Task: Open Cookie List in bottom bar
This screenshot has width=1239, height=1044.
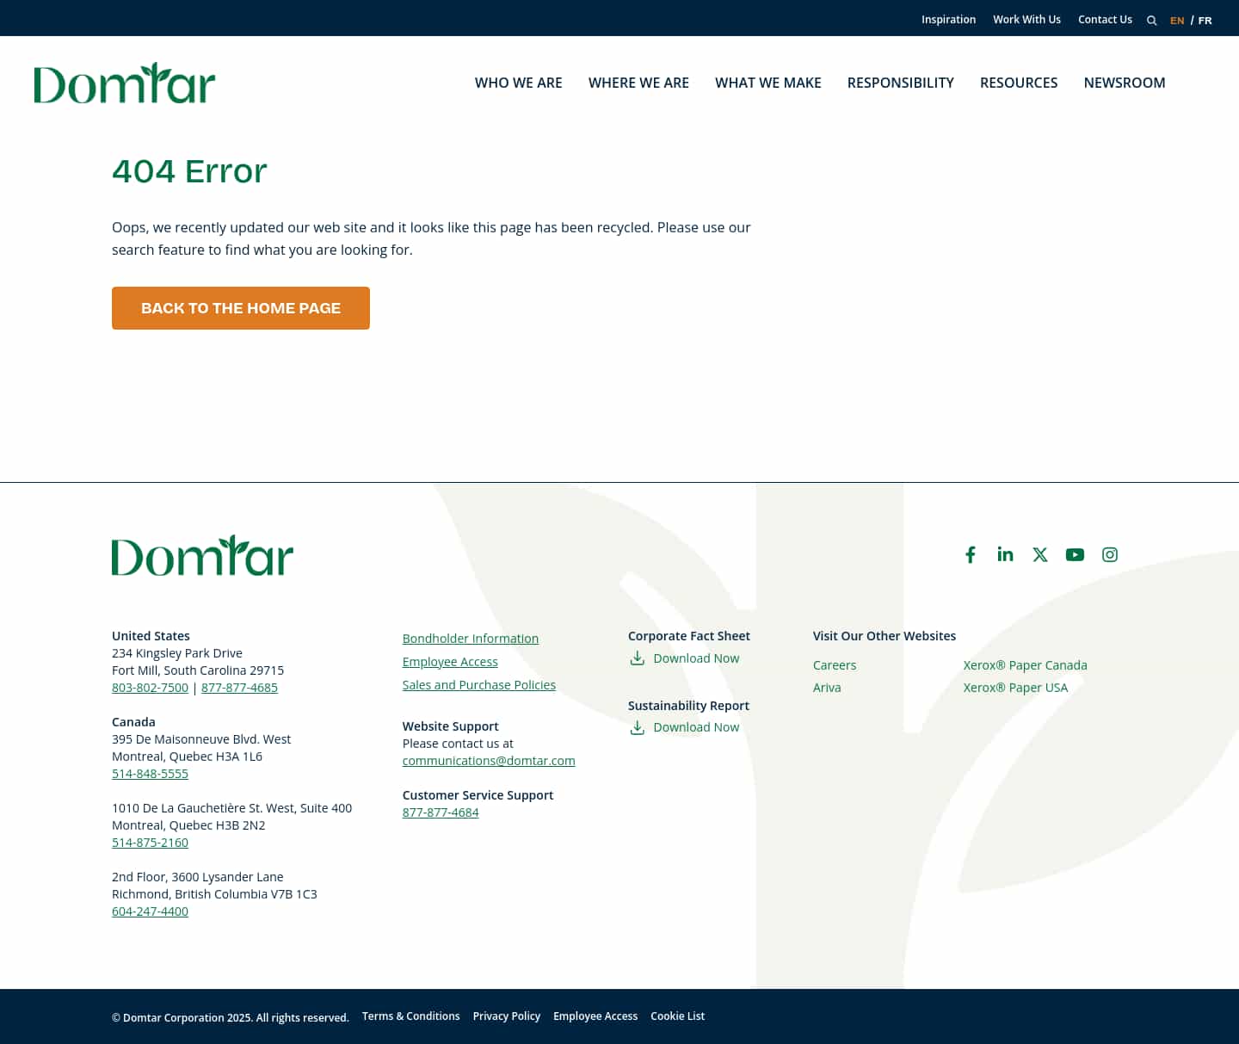Action: (677, 1016)
